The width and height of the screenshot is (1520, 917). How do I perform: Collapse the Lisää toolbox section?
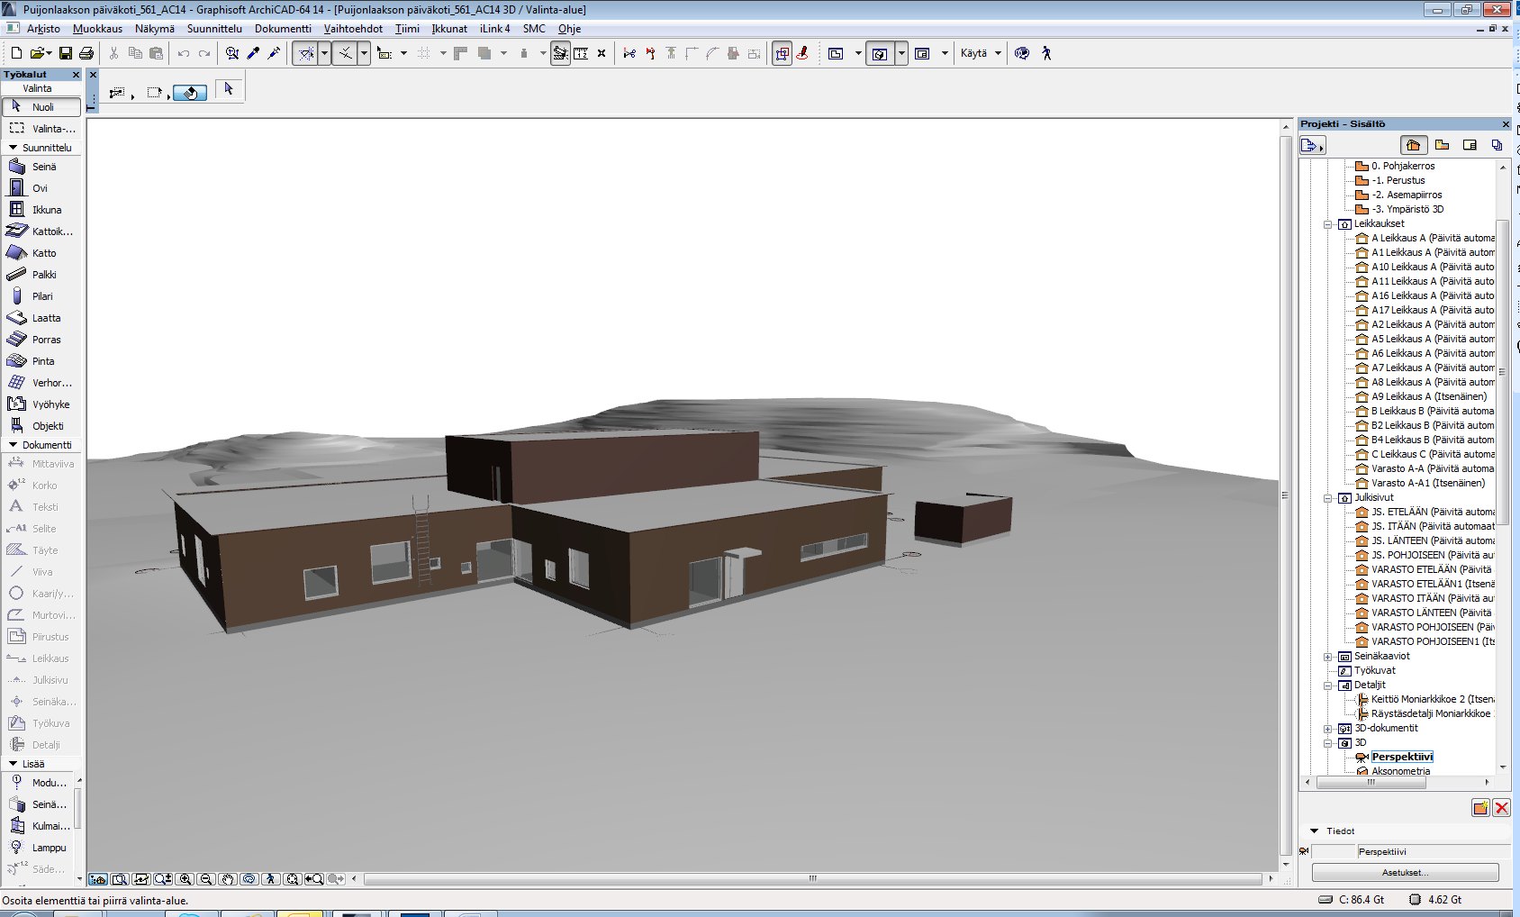coord(13,764)
